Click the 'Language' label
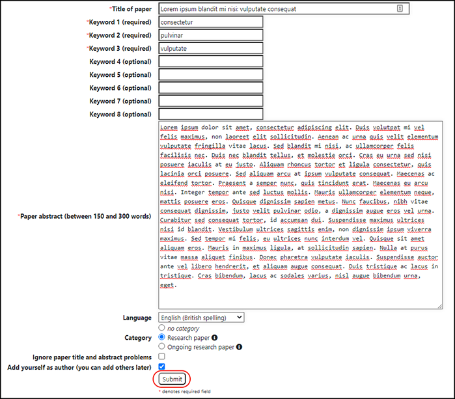This screenshot has width=455, height=399. click(x=137, y=318)
